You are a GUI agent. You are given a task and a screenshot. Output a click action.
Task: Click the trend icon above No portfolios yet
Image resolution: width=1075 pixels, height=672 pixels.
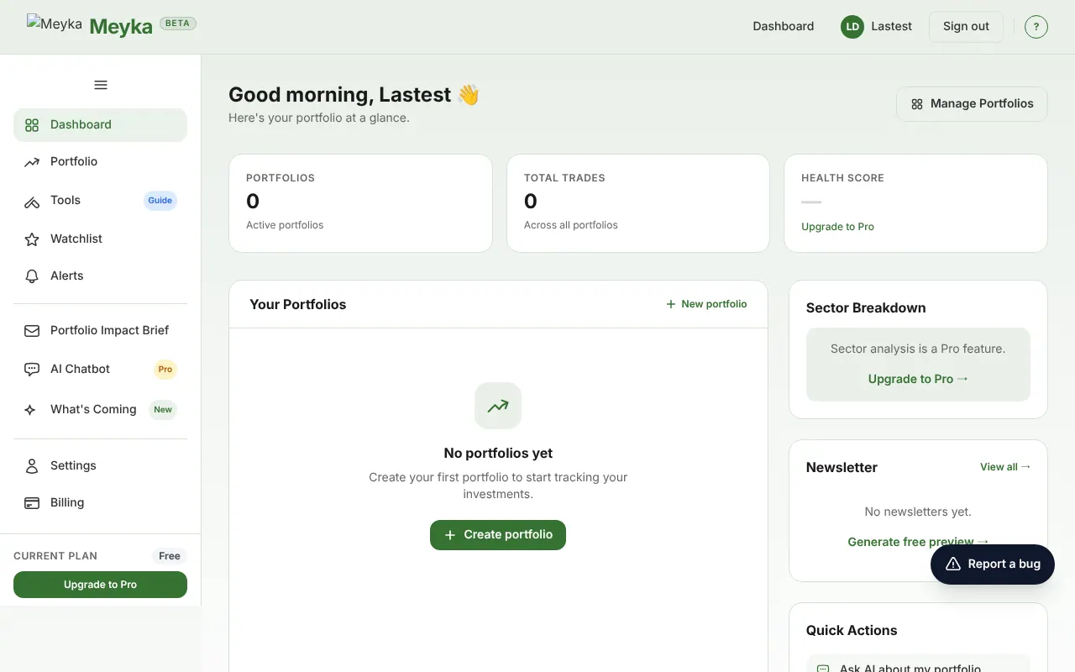[x=498, y=406]
